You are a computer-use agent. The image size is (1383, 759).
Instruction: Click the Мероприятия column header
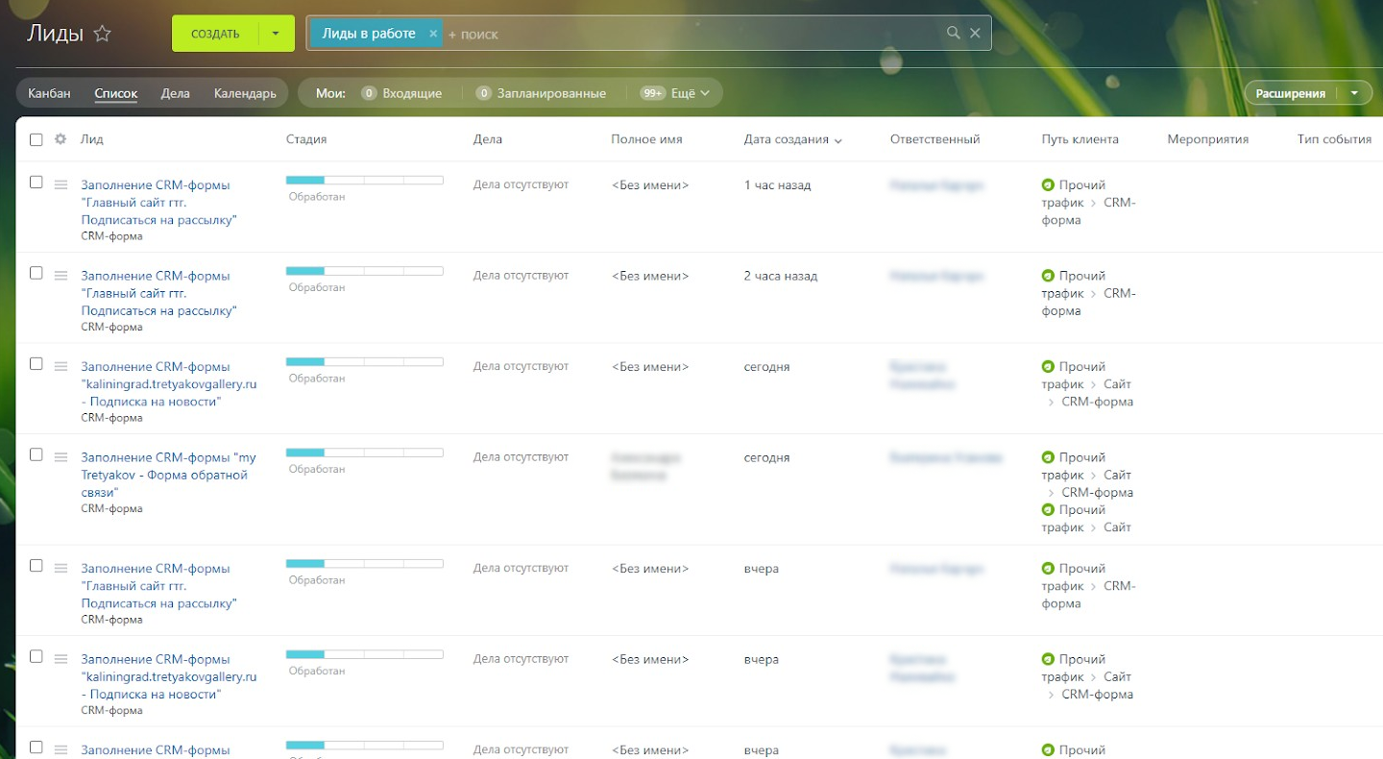tap(1208, 139)
